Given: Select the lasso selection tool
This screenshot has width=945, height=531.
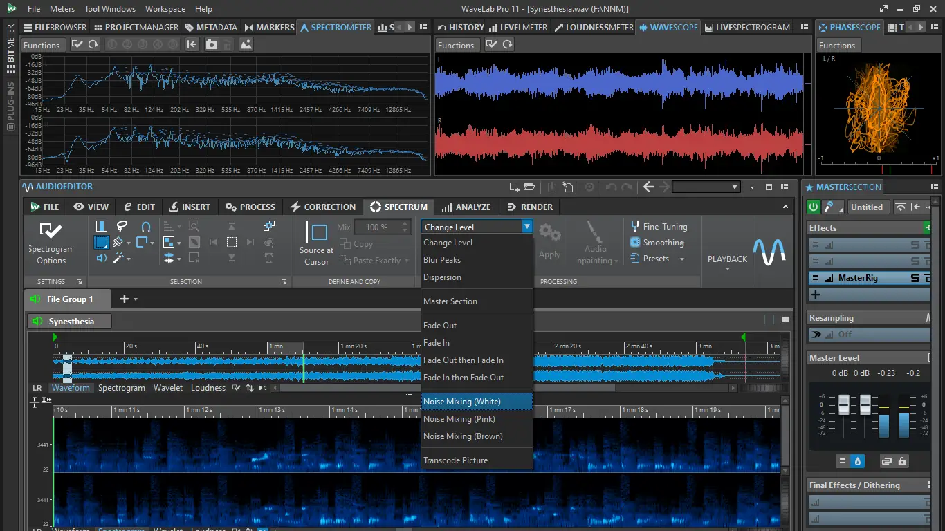Looking at the screenshot, I should point(122,226).
